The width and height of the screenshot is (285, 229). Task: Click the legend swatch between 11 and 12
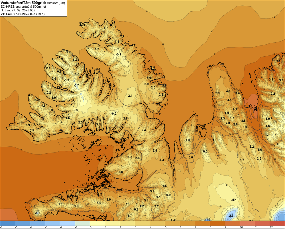[x=262, y=223]
